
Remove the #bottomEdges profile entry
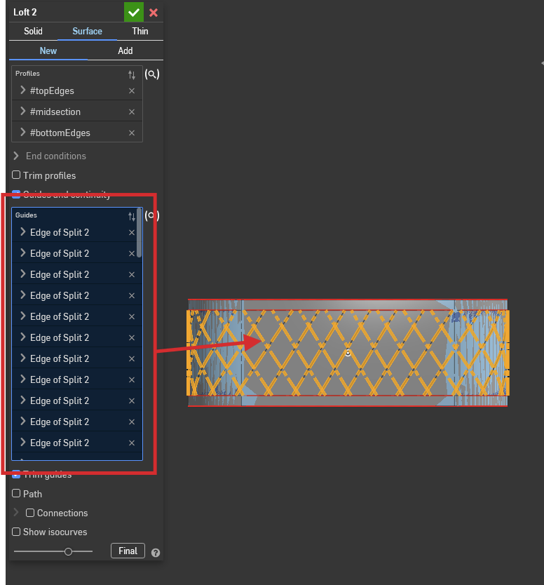tap(132, 133)
